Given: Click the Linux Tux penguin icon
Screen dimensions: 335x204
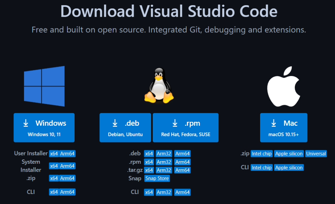Looking at the screenshot, I should tap(159, 86).
